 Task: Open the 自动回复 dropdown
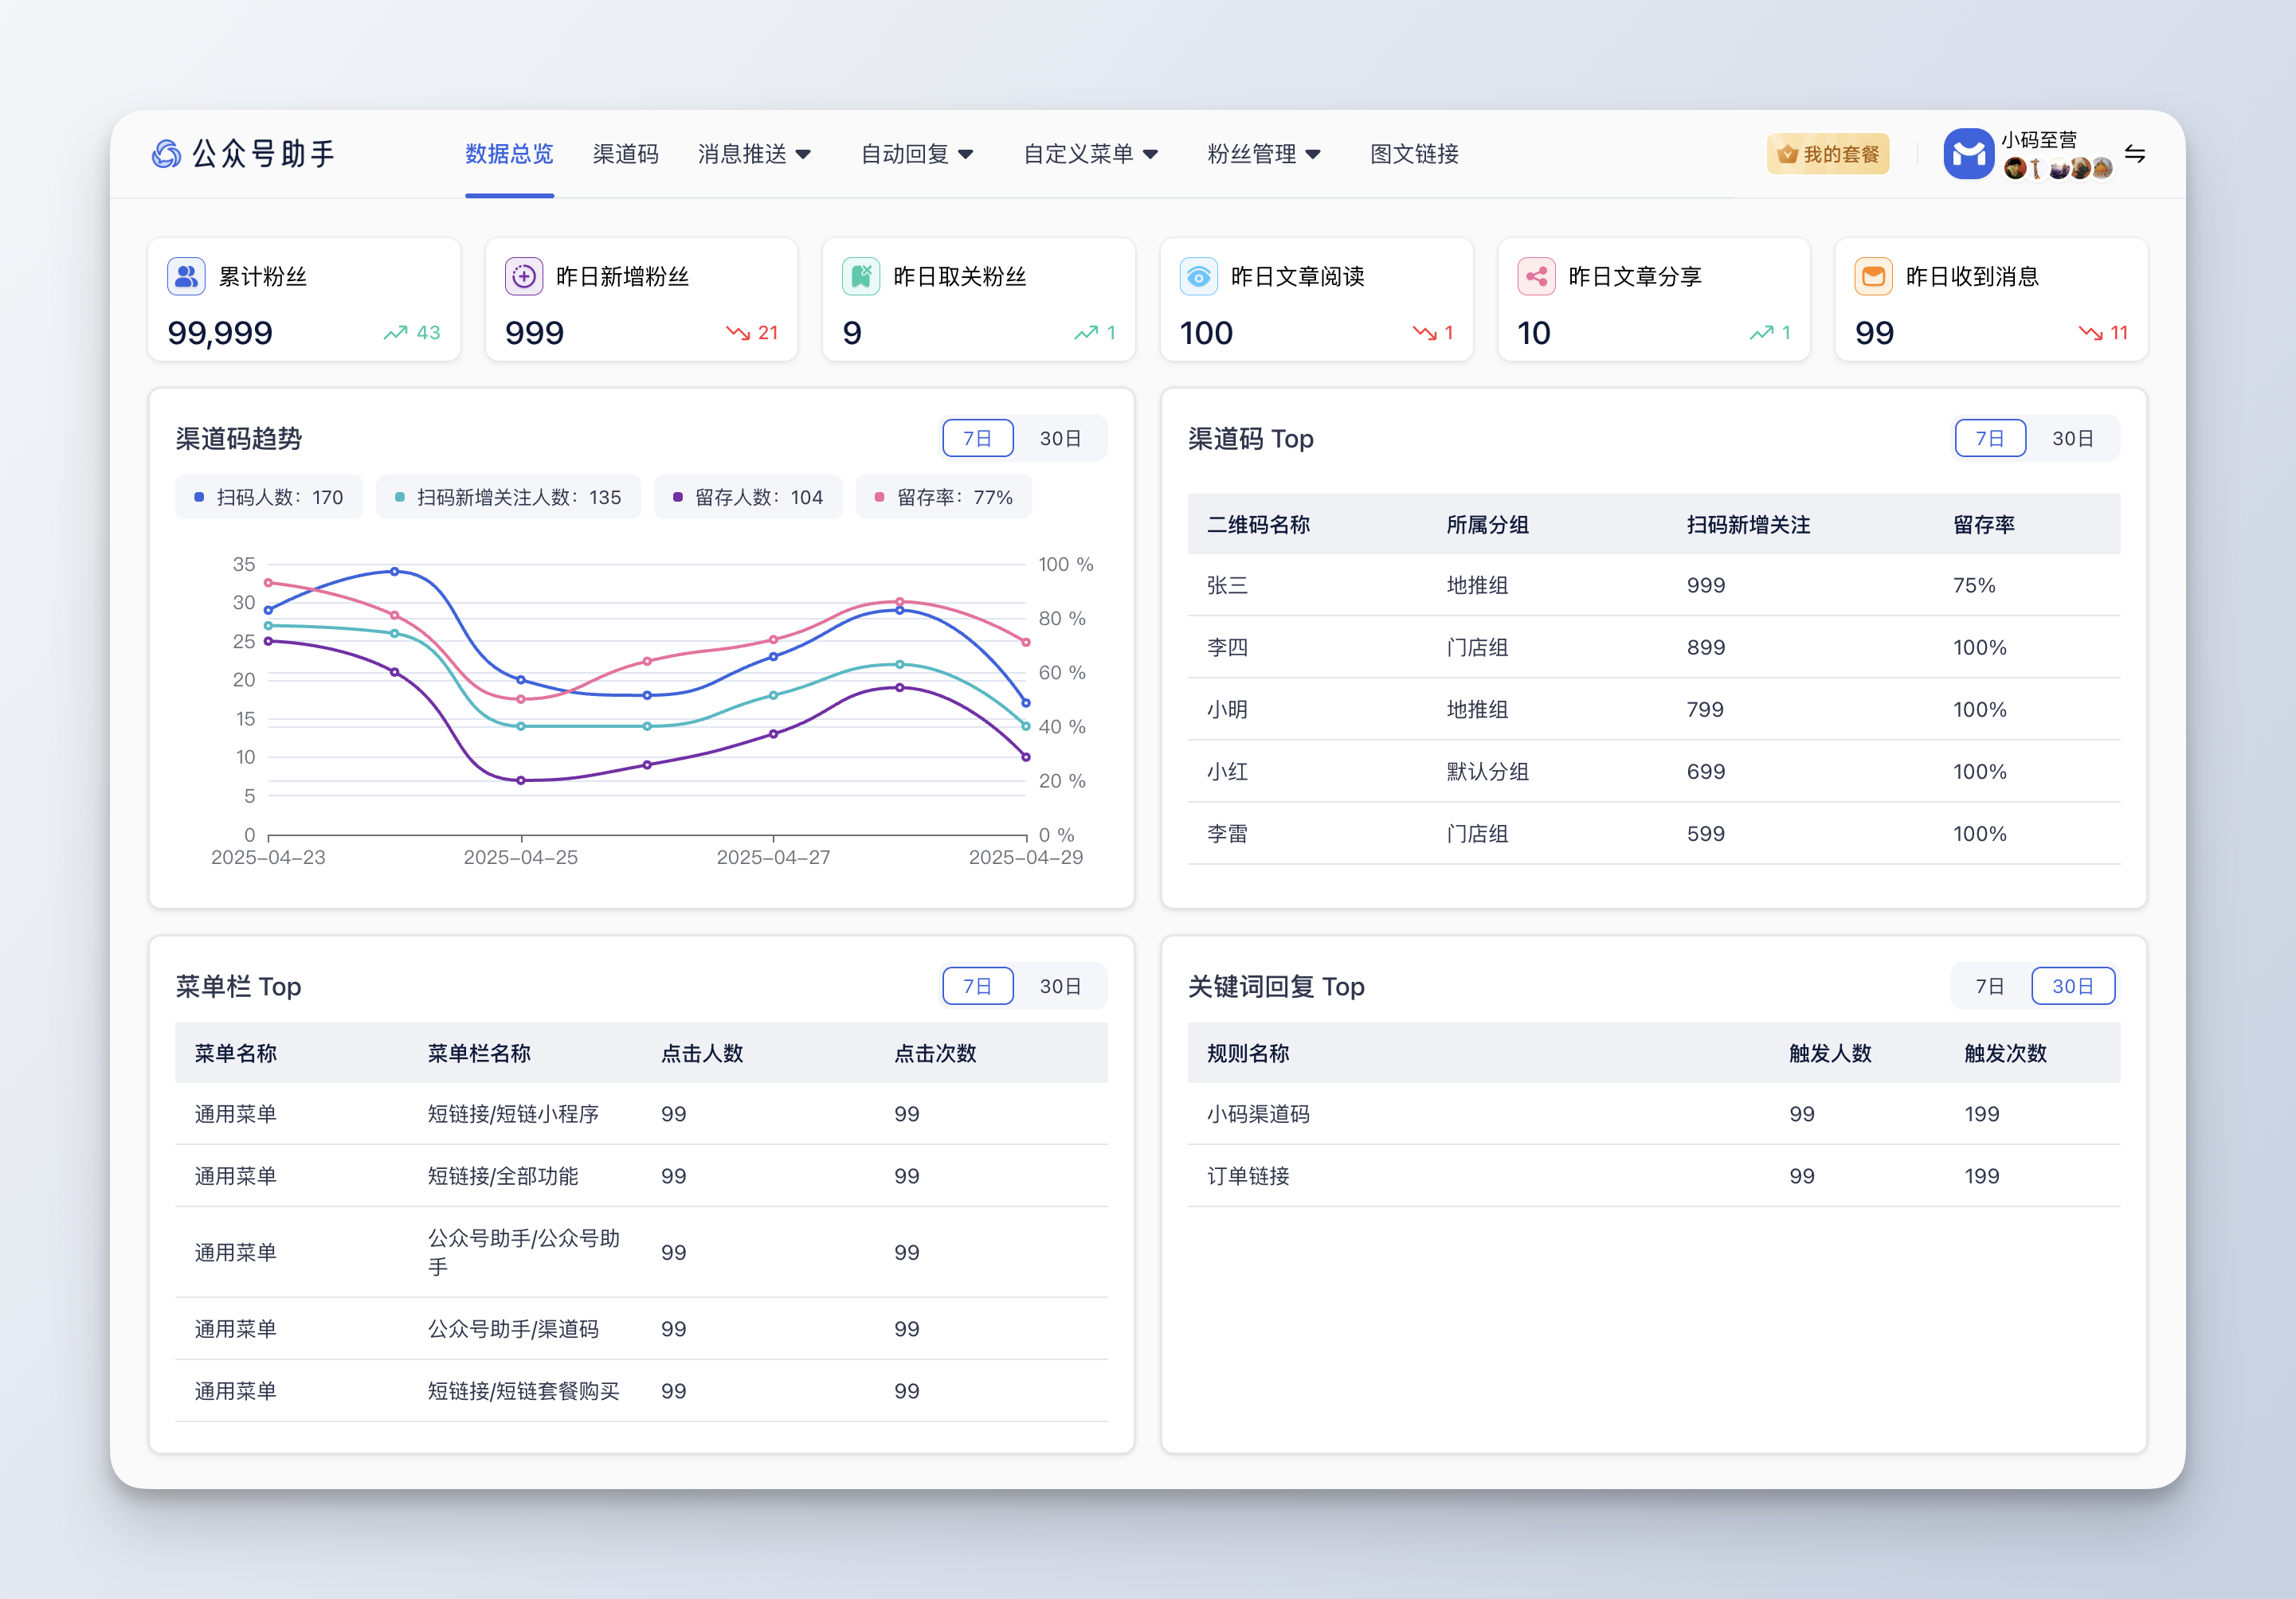(916, 154)
